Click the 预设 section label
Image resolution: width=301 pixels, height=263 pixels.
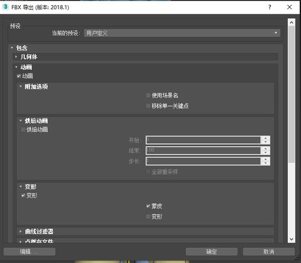pyautogui.click(x=15, y=26)
